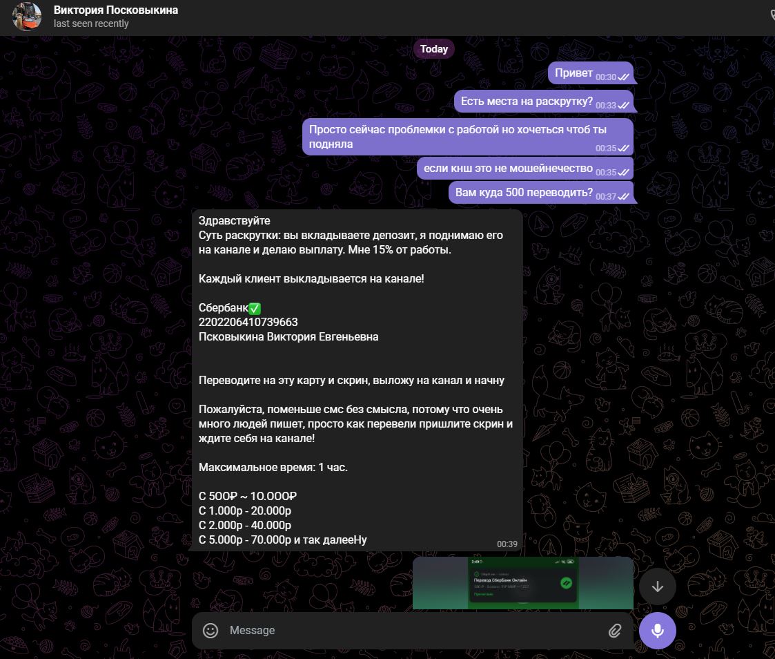Click 'Переводите на эту карту и скрин' line
Viewport: 775px width, 659px height.
[351, 381]
